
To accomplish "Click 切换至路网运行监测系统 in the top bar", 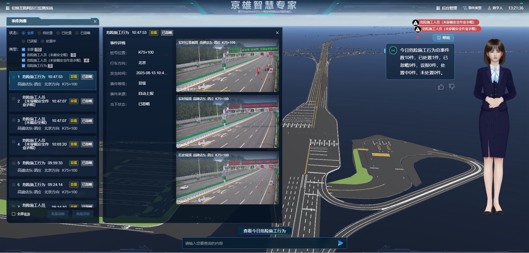I will coord(29,7).
